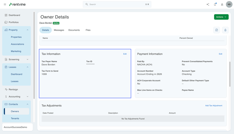Open Associations in the sidebar
The image size is (234, 134).
[17, 44]
